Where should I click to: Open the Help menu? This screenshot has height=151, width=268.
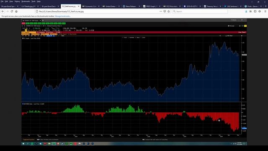tap(39, 1)
